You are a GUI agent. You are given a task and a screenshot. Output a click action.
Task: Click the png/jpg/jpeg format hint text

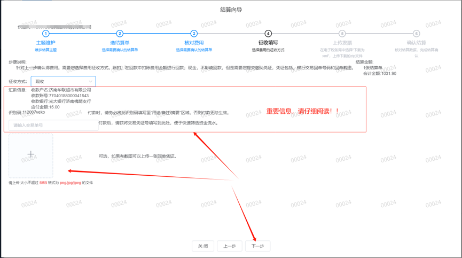71,183
